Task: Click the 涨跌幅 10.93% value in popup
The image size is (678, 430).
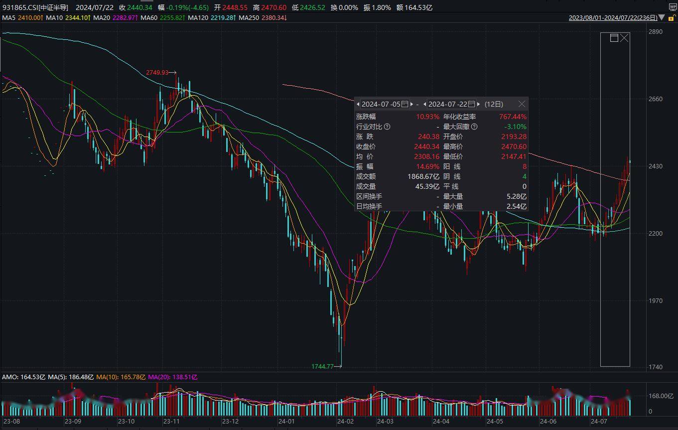Action: pos(428,117)
